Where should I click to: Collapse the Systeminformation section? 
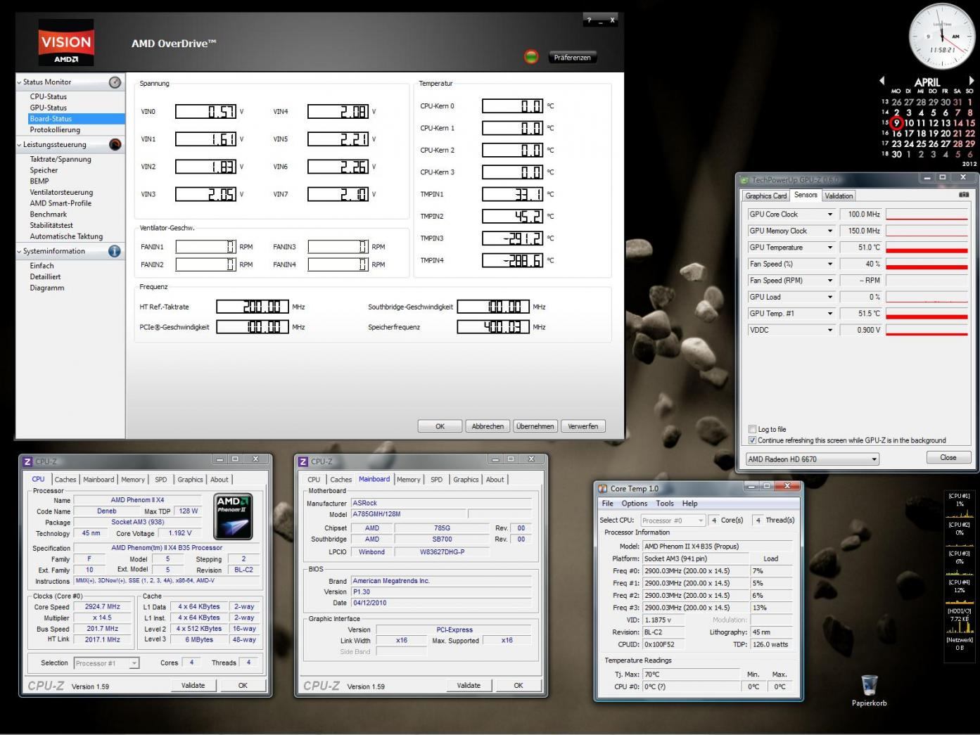(19, 251)
